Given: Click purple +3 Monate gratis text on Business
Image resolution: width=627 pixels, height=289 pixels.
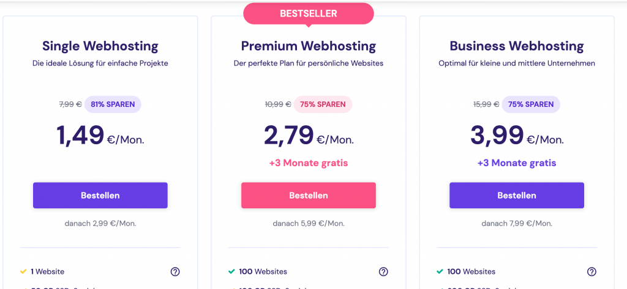Looking at the screenshot, I should (x=516, y=163).
